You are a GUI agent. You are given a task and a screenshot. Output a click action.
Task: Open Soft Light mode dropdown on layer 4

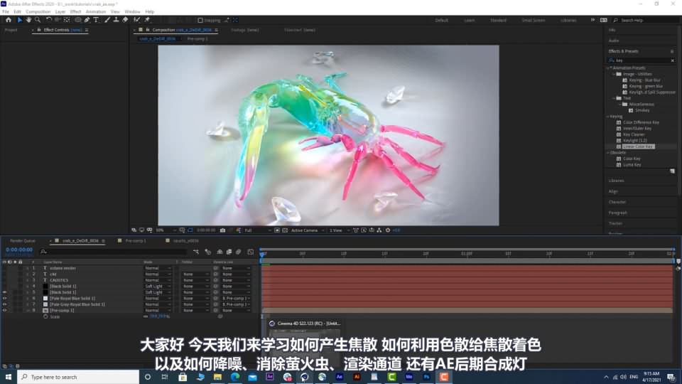tap(158, 286)
